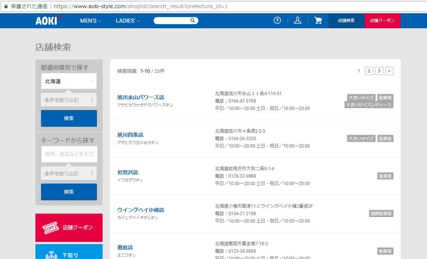
Task: Open the help question mark icon
Action: [277, 20]
